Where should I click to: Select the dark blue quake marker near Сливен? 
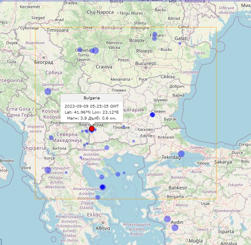pos(153,115)
